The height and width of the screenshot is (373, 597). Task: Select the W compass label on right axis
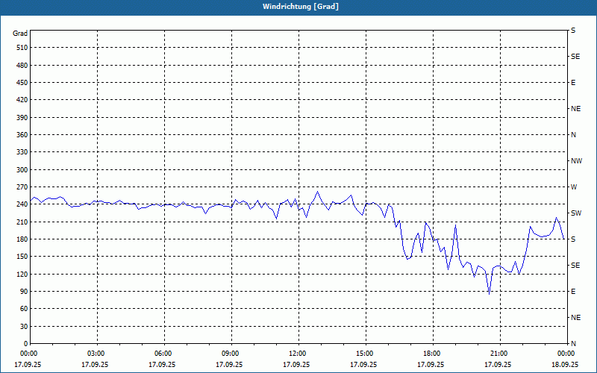(574, 187)
